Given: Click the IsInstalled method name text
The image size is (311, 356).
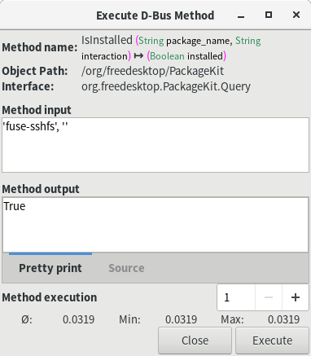Looking at the screenshot, I should [x=107, y=40].
